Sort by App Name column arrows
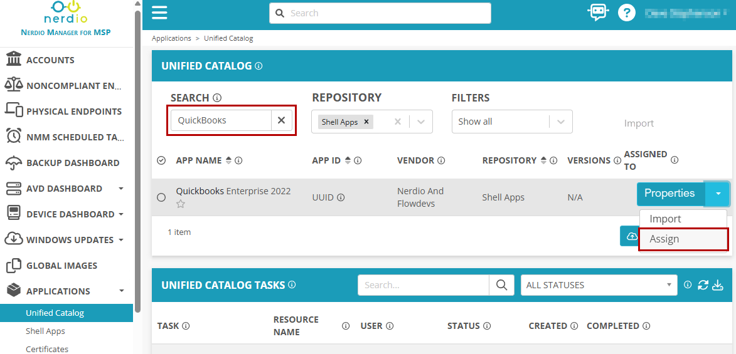736x354 pixels. pyautogui.click(x=228, y=160)
